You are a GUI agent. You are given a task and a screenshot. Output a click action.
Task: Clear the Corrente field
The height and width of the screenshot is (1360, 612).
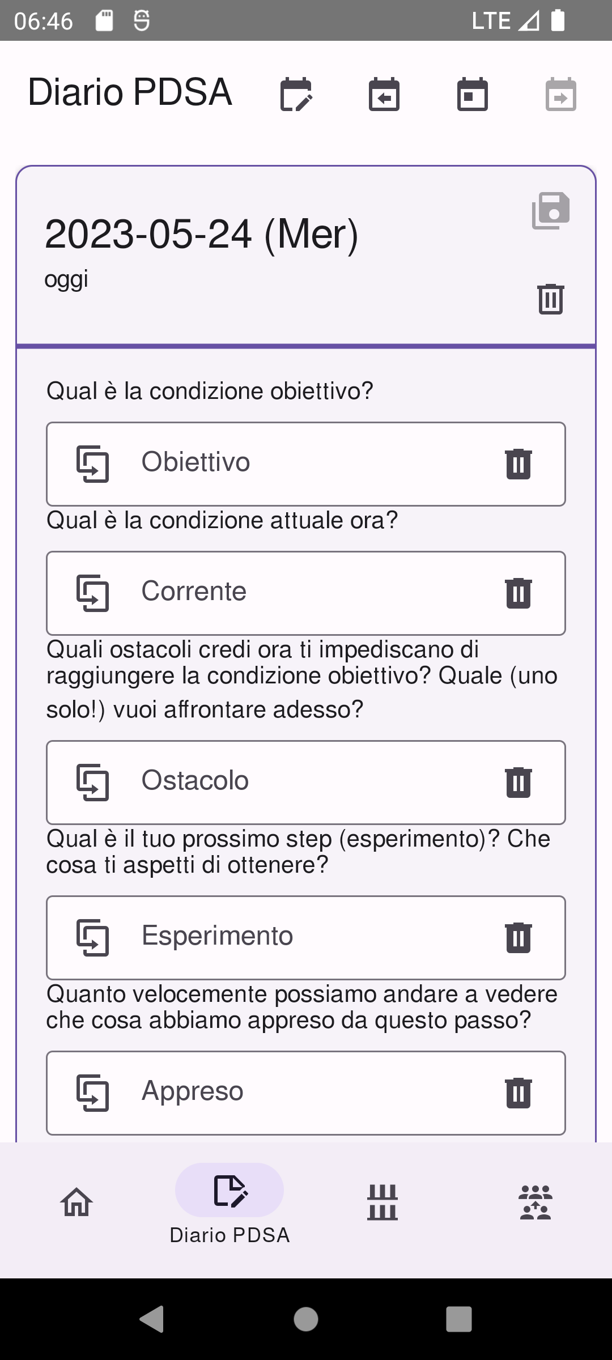(518, 593)
